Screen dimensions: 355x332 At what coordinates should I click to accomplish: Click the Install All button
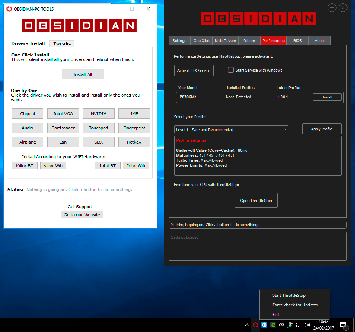pyautogui.click(x=83, y=74)
